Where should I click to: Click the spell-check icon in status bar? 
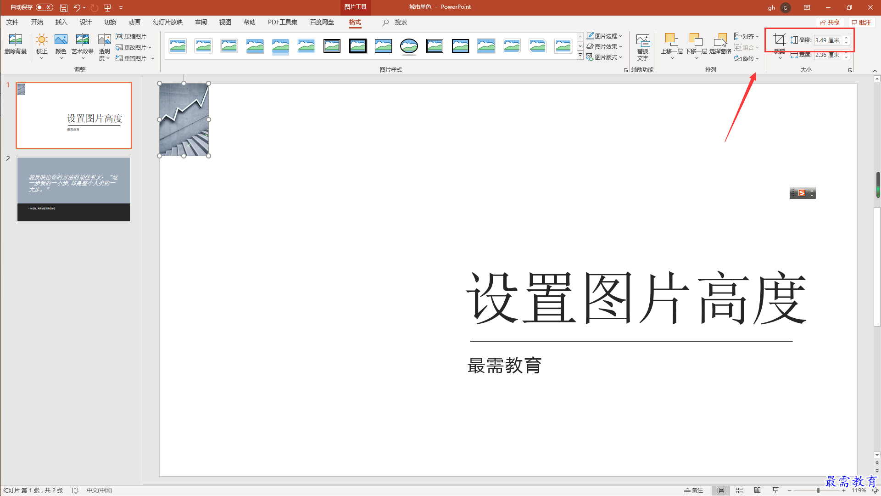75,490
